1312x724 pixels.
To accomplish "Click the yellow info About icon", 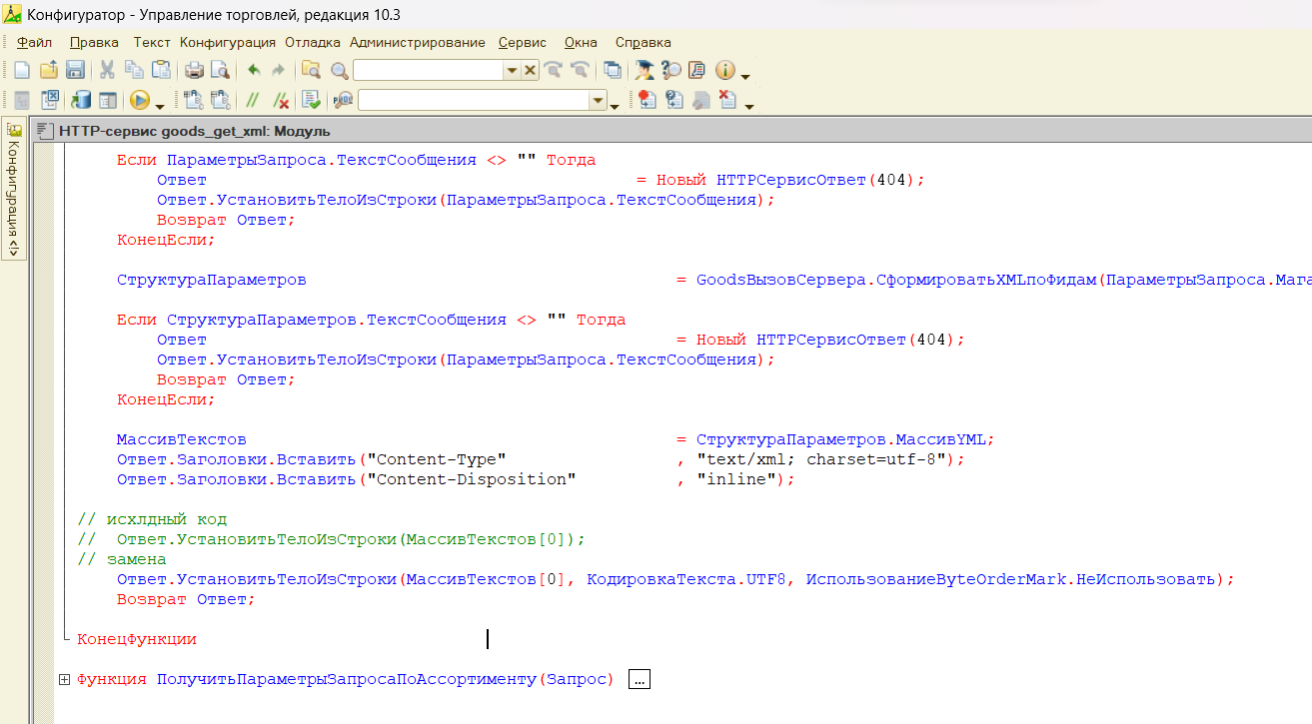I will pyautogui.click(x=724, y=70).
